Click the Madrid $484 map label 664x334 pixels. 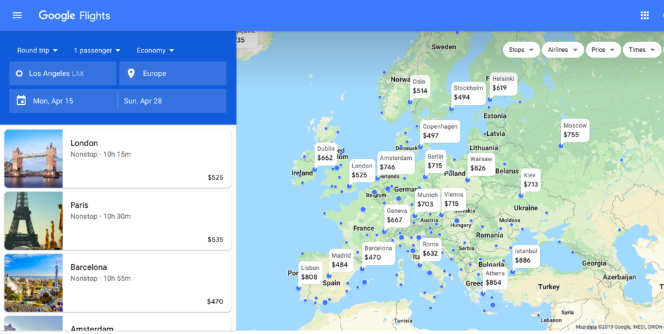(341, 260)
